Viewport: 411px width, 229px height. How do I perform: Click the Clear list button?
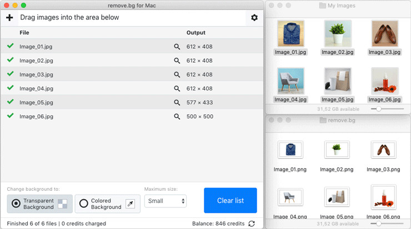230,201
